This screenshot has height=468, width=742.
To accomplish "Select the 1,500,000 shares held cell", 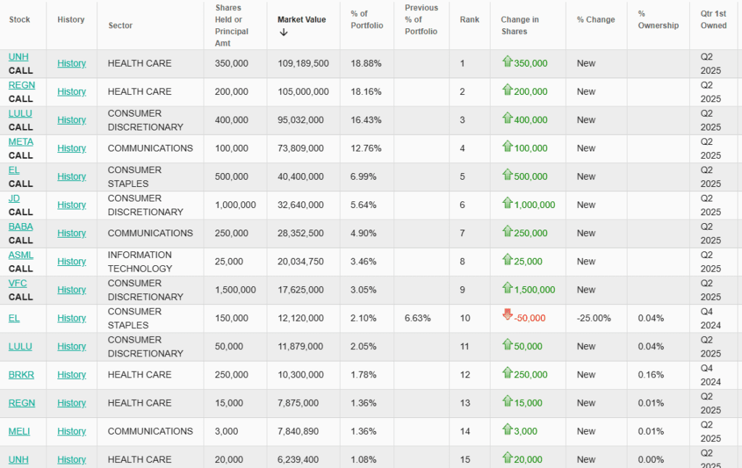I will 235,290.
